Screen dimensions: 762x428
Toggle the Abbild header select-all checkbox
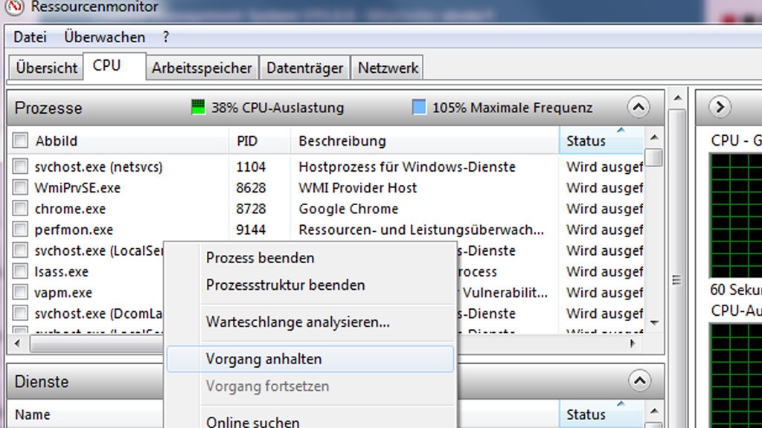coord(20,140)
